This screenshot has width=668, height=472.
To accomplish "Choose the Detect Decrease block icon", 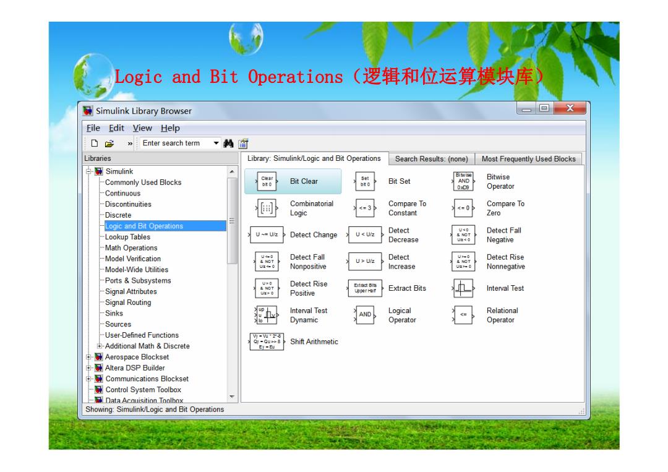I will [x=365, y=234].
